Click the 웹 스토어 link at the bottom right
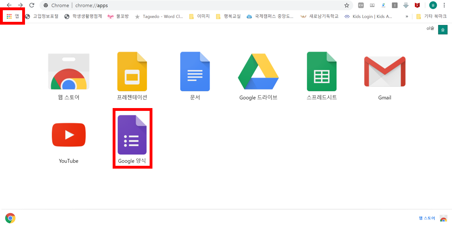This screenshot has height=226, width=452. (427, 218)
